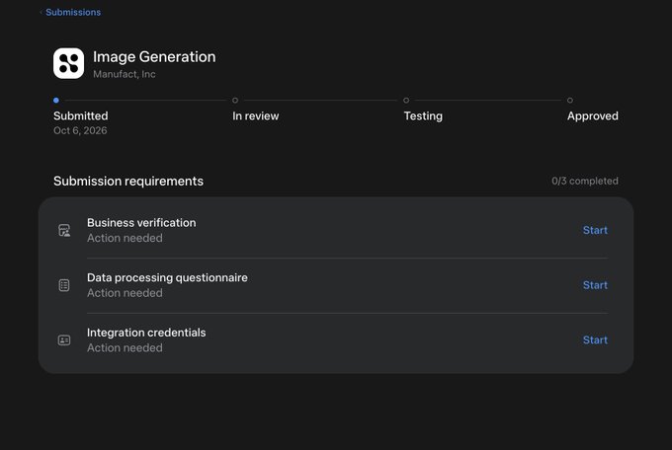
Task: Go back to Submissions
Action: [x=71, y=12]
